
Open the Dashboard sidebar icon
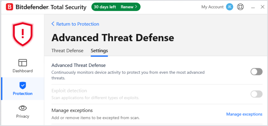pyautogui.click(x=22, y=63)
